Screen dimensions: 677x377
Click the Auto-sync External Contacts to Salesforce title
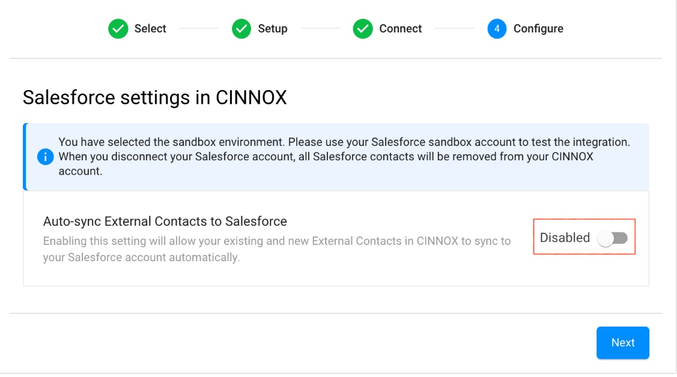[x=165, y=222]
